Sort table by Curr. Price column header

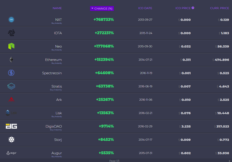(x=220, y=8)
